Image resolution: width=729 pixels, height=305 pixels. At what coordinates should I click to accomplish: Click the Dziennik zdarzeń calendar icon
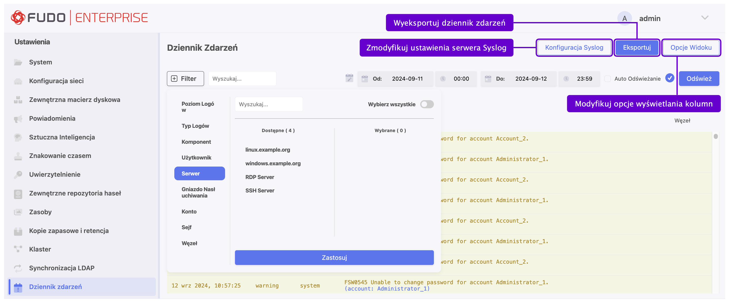tap(18, 287)
